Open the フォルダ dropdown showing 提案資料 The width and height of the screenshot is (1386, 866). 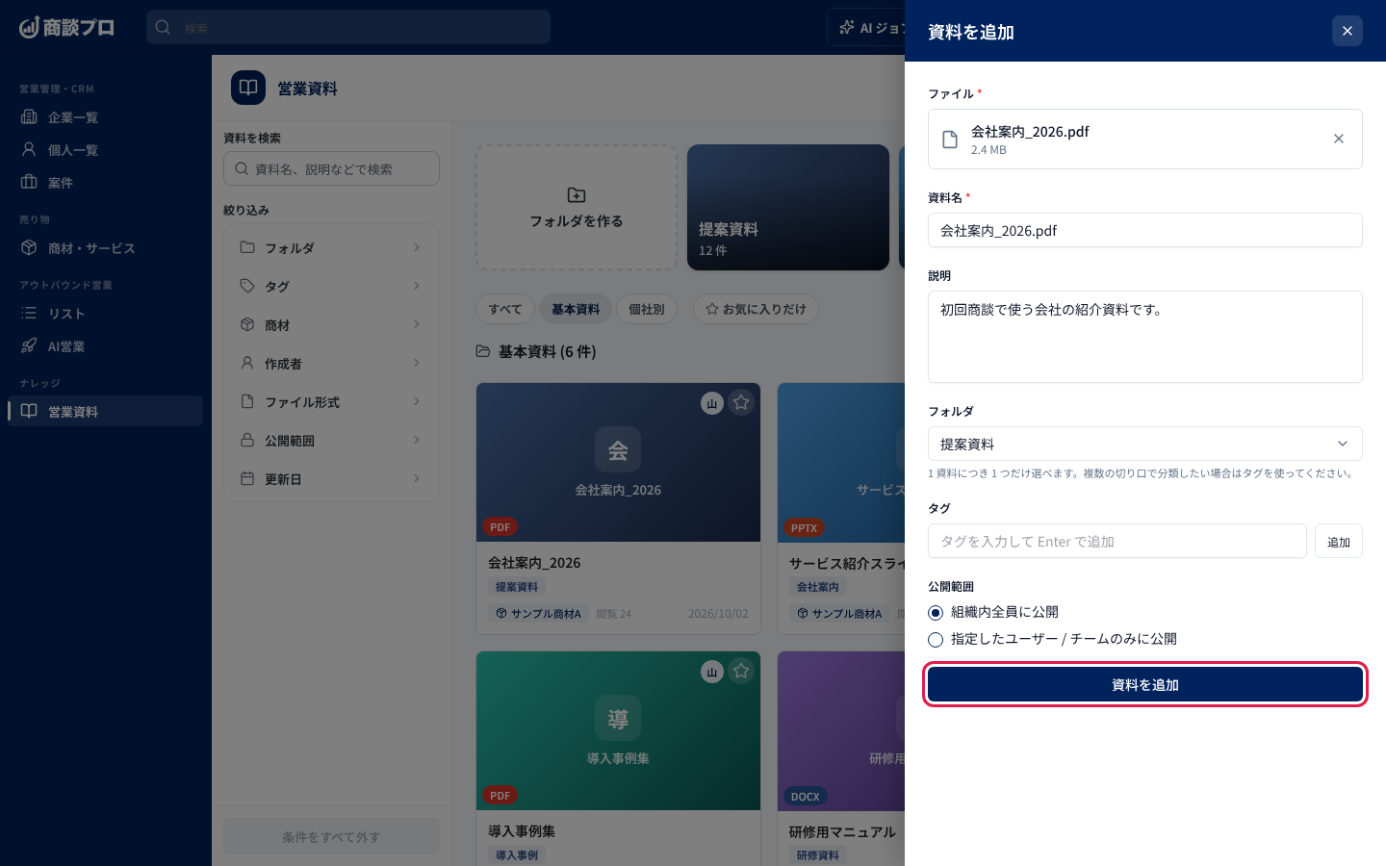click(x=1144, y=444)
